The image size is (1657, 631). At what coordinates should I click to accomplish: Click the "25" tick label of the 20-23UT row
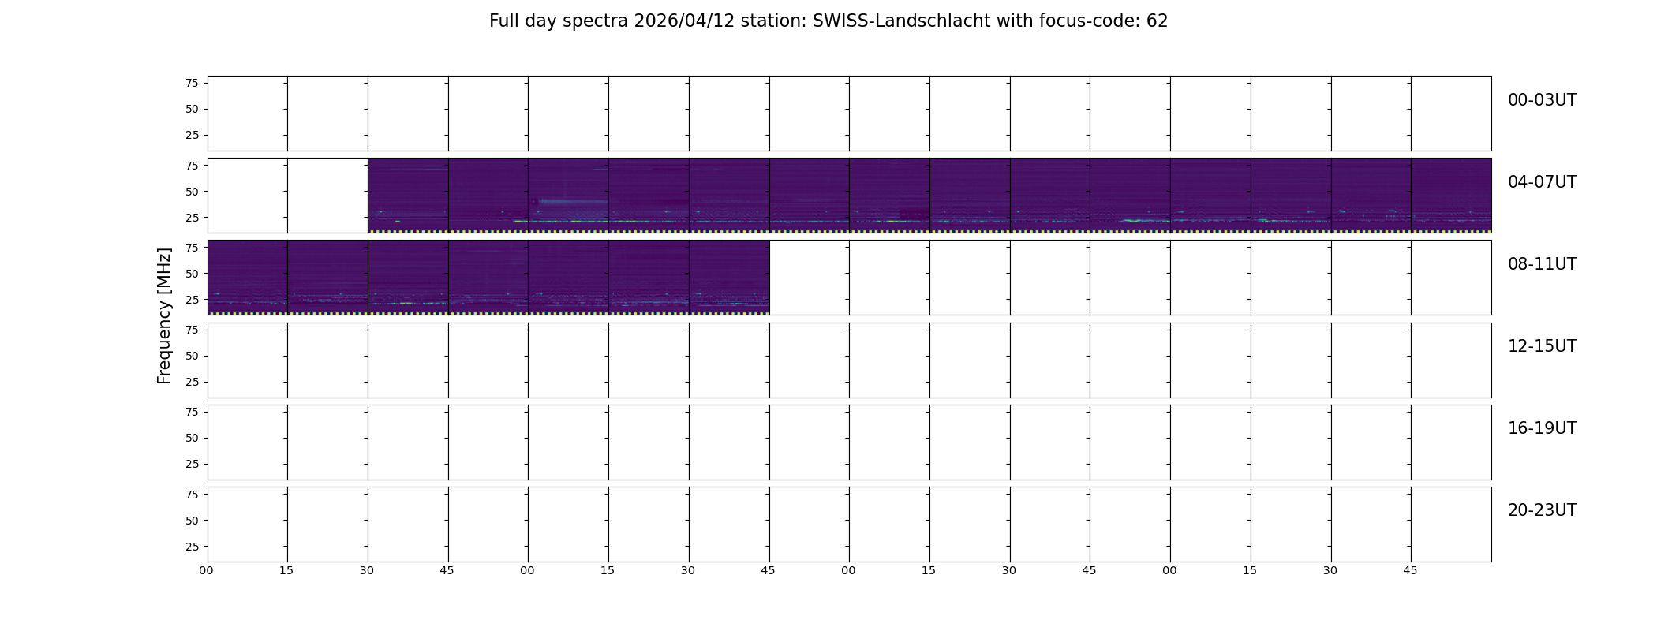tap(192, 546)
